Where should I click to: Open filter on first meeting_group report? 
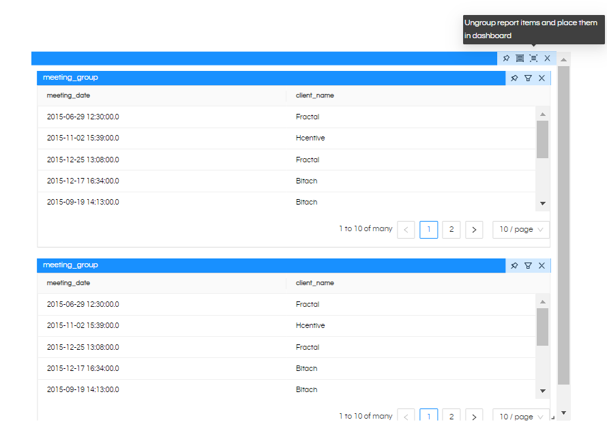pyautogui.click(x=528, y=78)
